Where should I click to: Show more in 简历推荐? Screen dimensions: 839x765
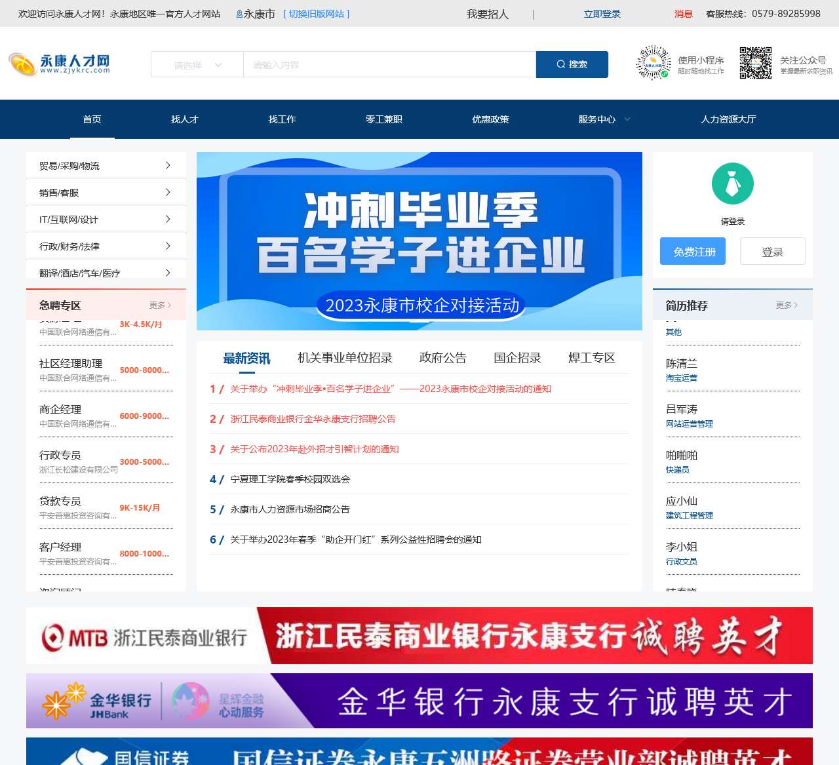(x=787, y=305)
